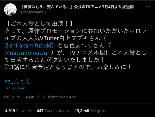
Task: Open the @natsuiromatsuri mention
Action: (27, 53)
